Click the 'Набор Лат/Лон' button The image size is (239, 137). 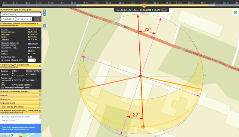click(x=33, y=71)
